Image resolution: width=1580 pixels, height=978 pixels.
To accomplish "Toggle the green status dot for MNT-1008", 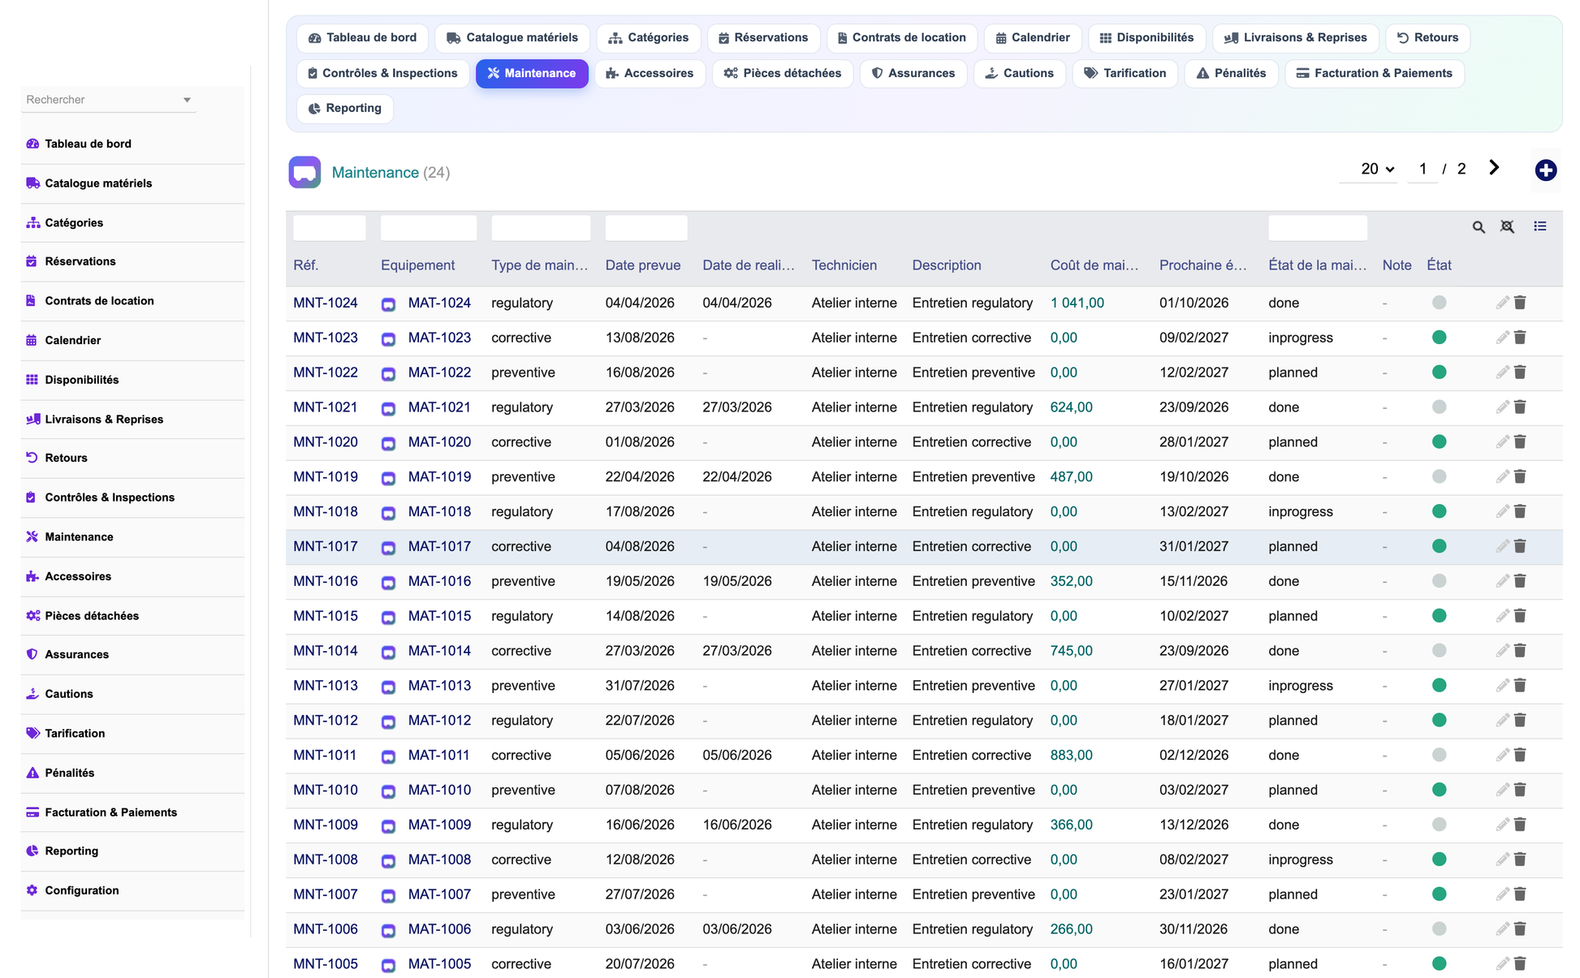I will pos(1439,860).
